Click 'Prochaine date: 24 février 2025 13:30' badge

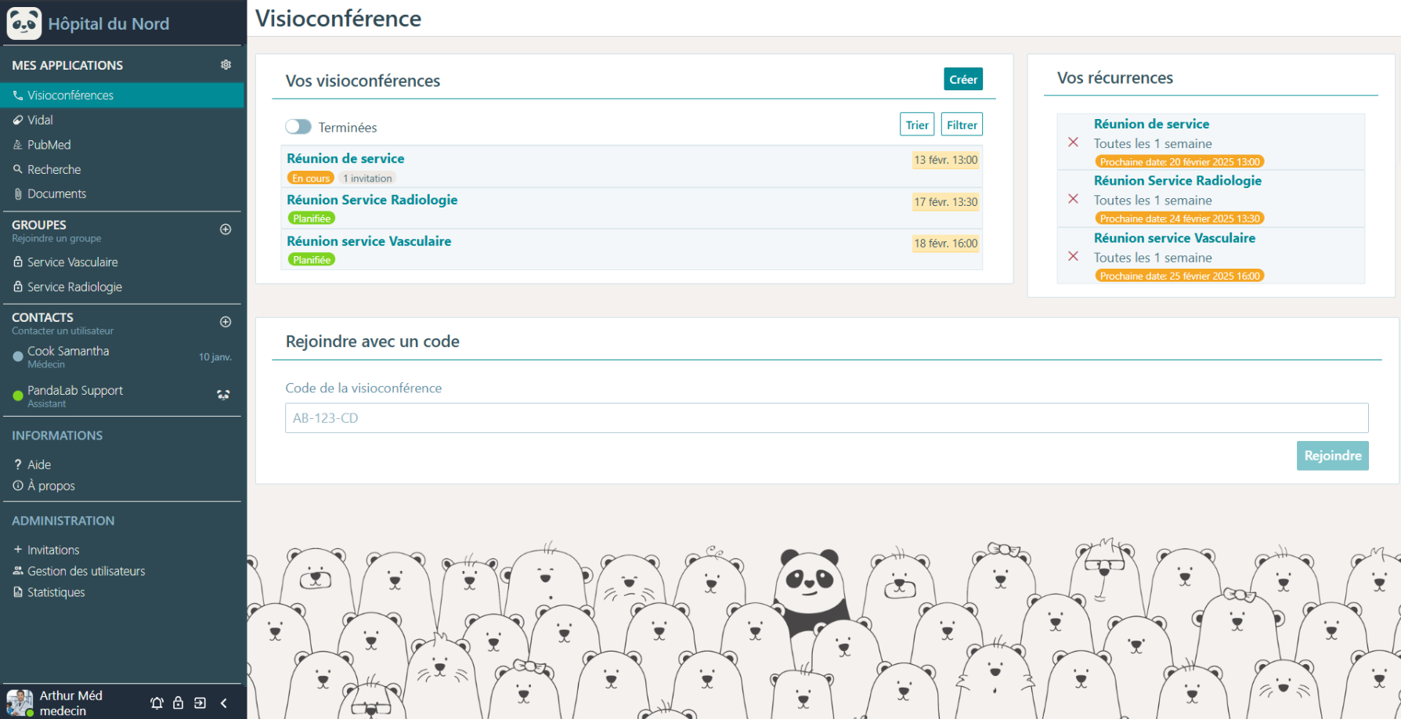(x=1179, y=219)
